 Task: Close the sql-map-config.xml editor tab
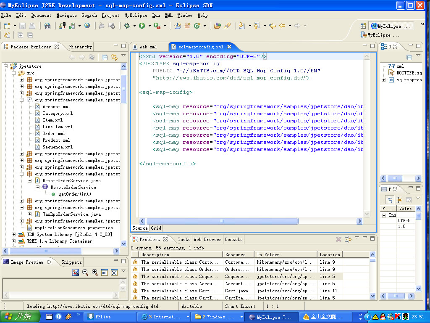(x=229, y=47)
